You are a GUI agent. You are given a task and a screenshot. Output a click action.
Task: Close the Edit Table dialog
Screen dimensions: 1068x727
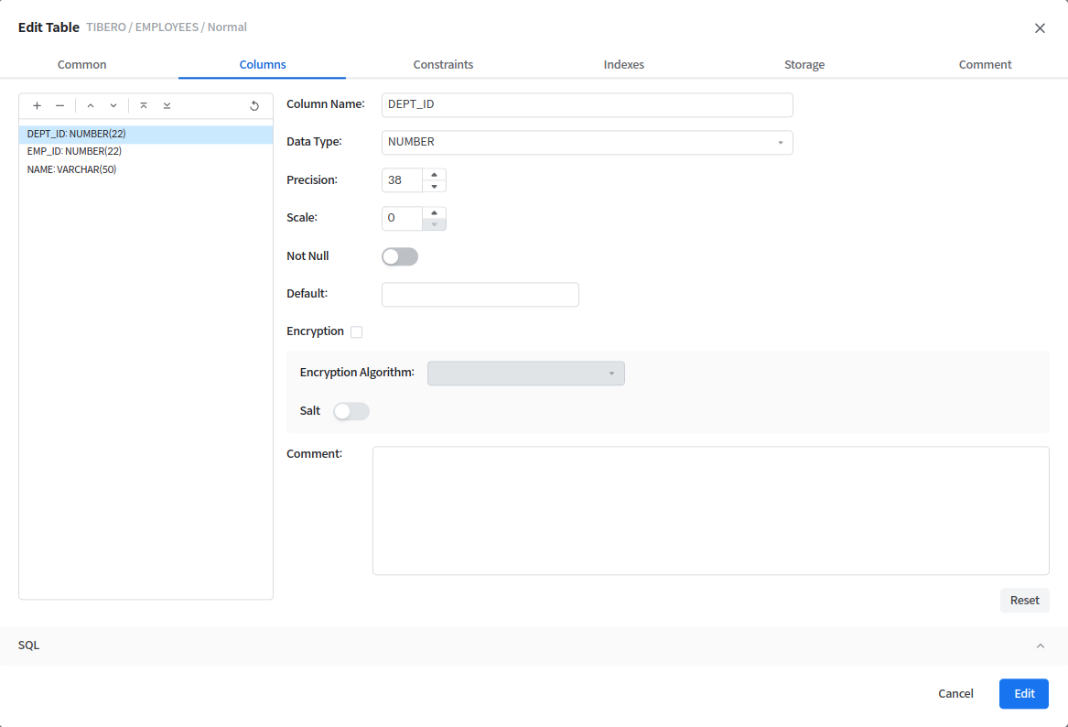coord(1040,28)
